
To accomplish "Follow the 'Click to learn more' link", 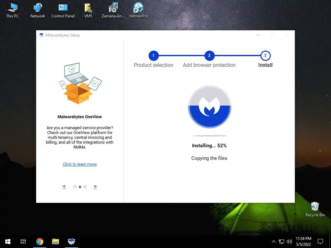I will click(80, 164).
